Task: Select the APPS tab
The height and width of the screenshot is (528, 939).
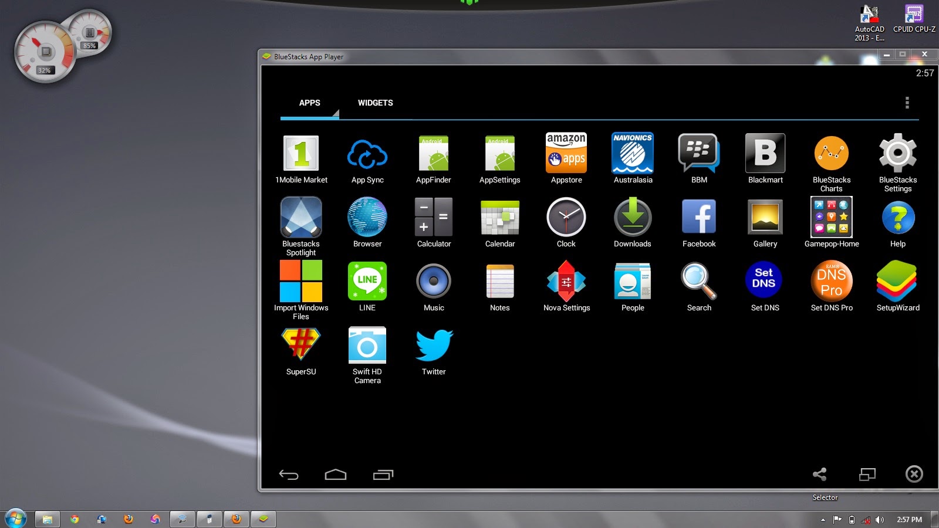Action: [310, 103]
